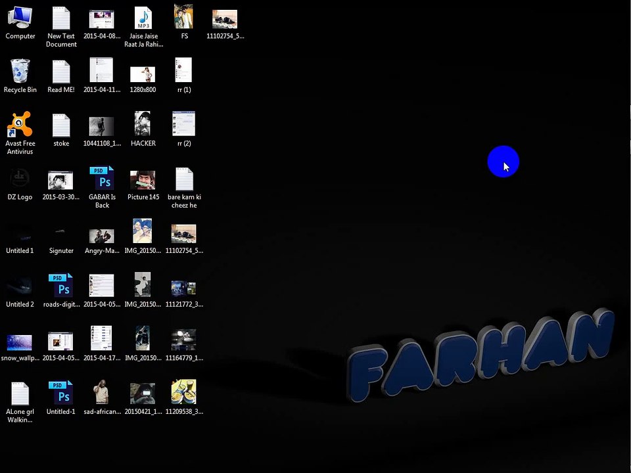Select the DZ Logo file

[x=20, y=184]
